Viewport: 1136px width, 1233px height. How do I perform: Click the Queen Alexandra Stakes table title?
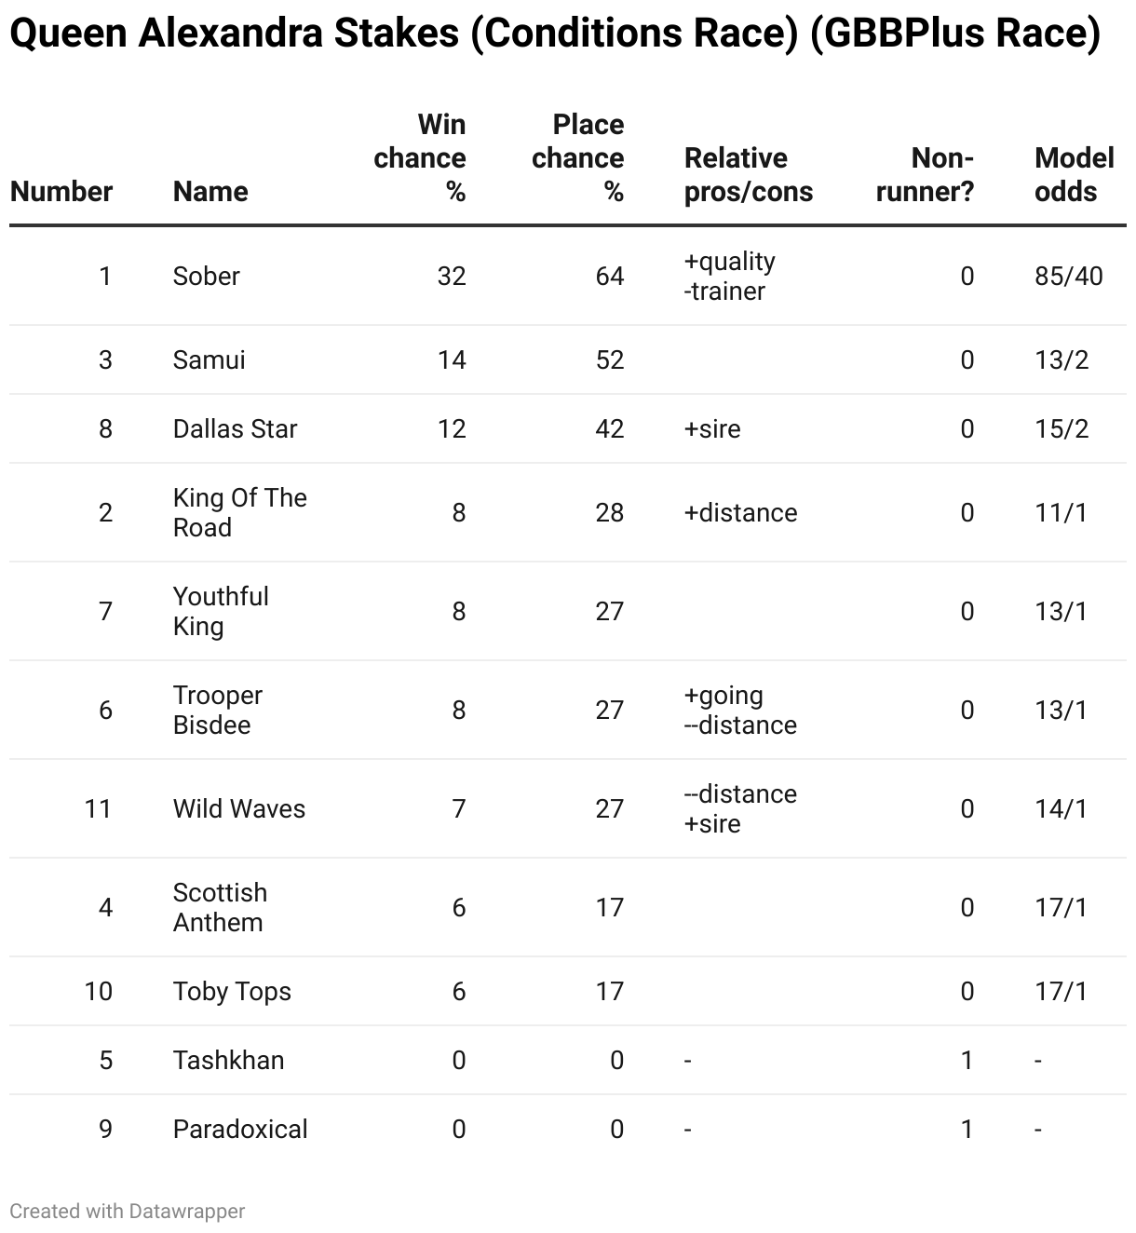pos(555,34)
